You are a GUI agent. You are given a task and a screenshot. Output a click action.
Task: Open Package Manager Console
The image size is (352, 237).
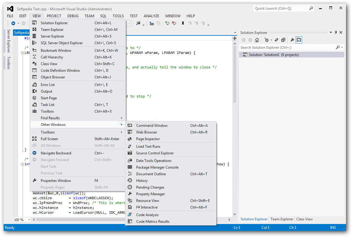point(171,167)
